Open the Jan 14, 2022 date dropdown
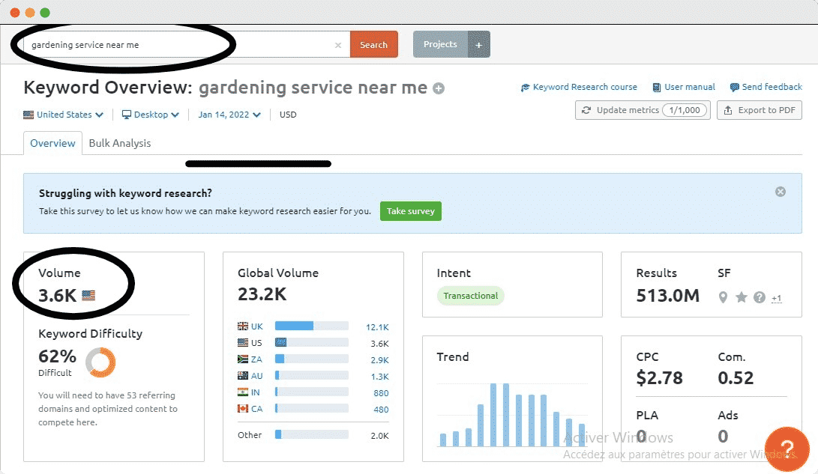 pos(229,115)
